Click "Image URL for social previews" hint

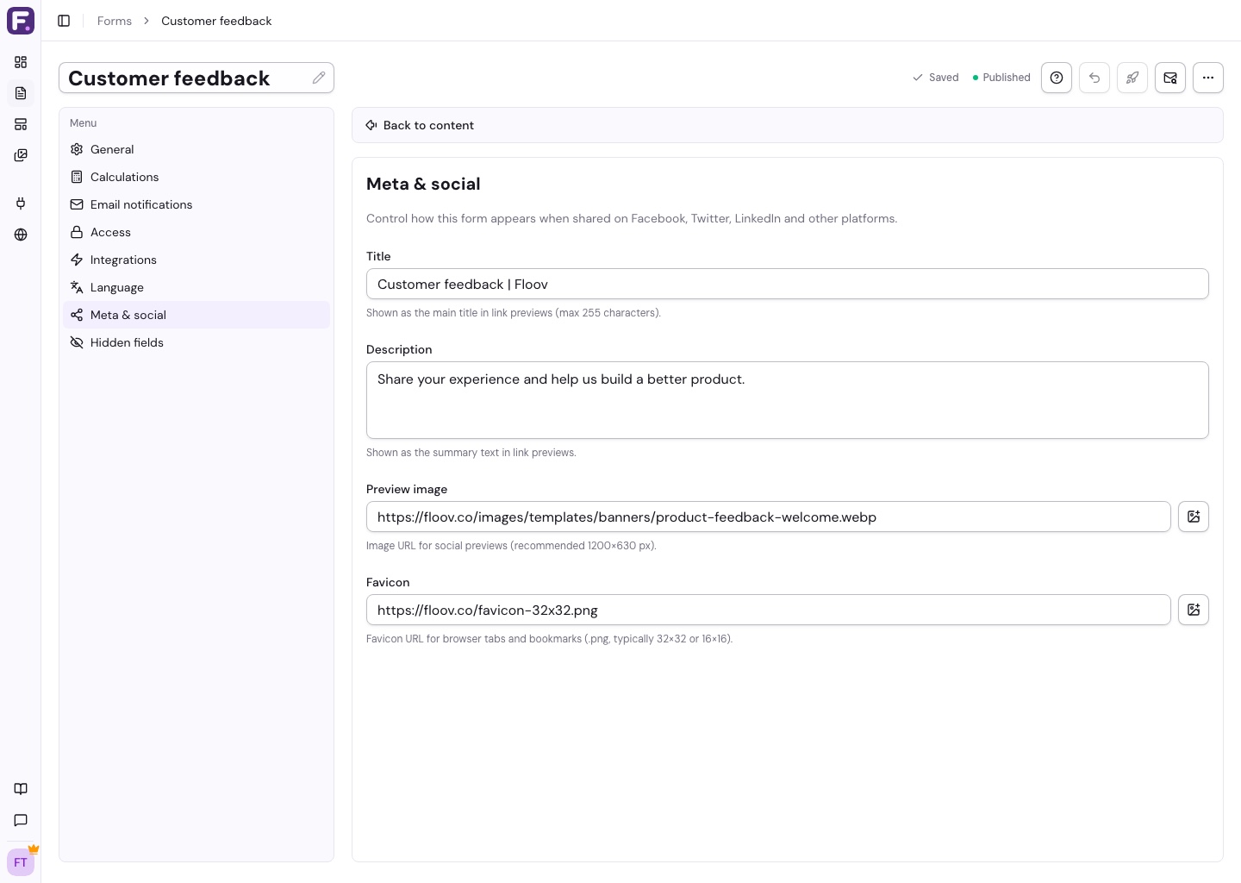pyautogui.click(x=511, y=546)
